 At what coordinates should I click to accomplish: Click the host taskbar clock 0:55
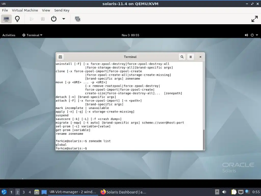tap(256, 192)
